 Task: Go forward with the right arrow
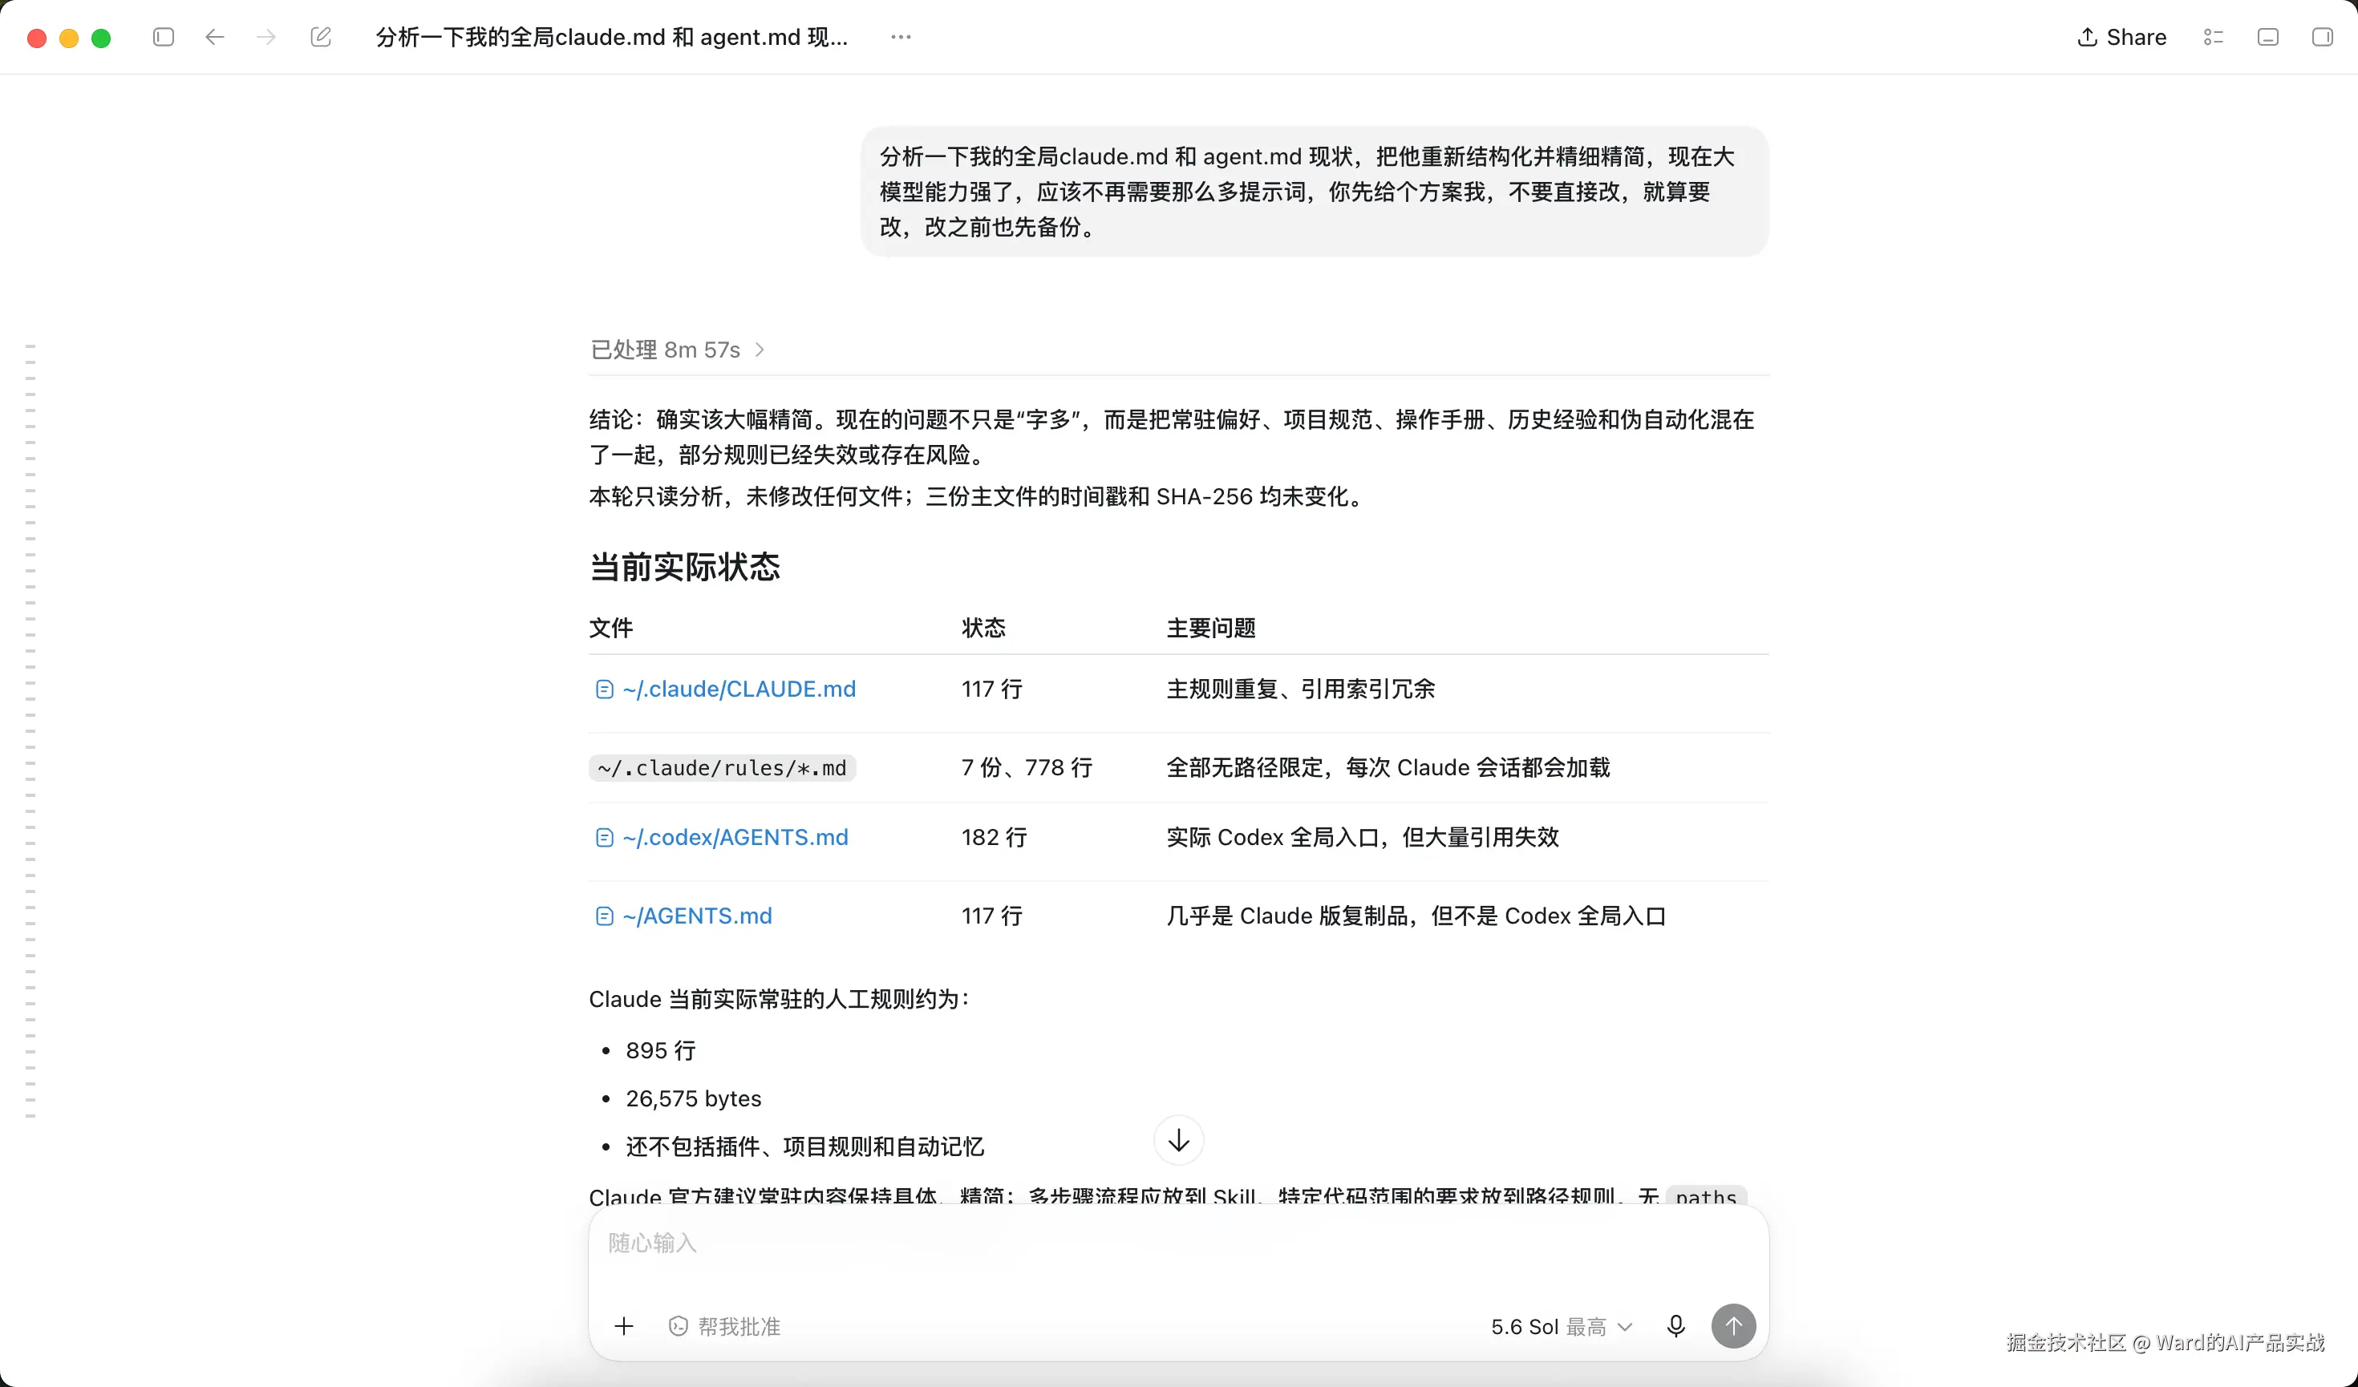pyautogui.click(x=266, y=38)
